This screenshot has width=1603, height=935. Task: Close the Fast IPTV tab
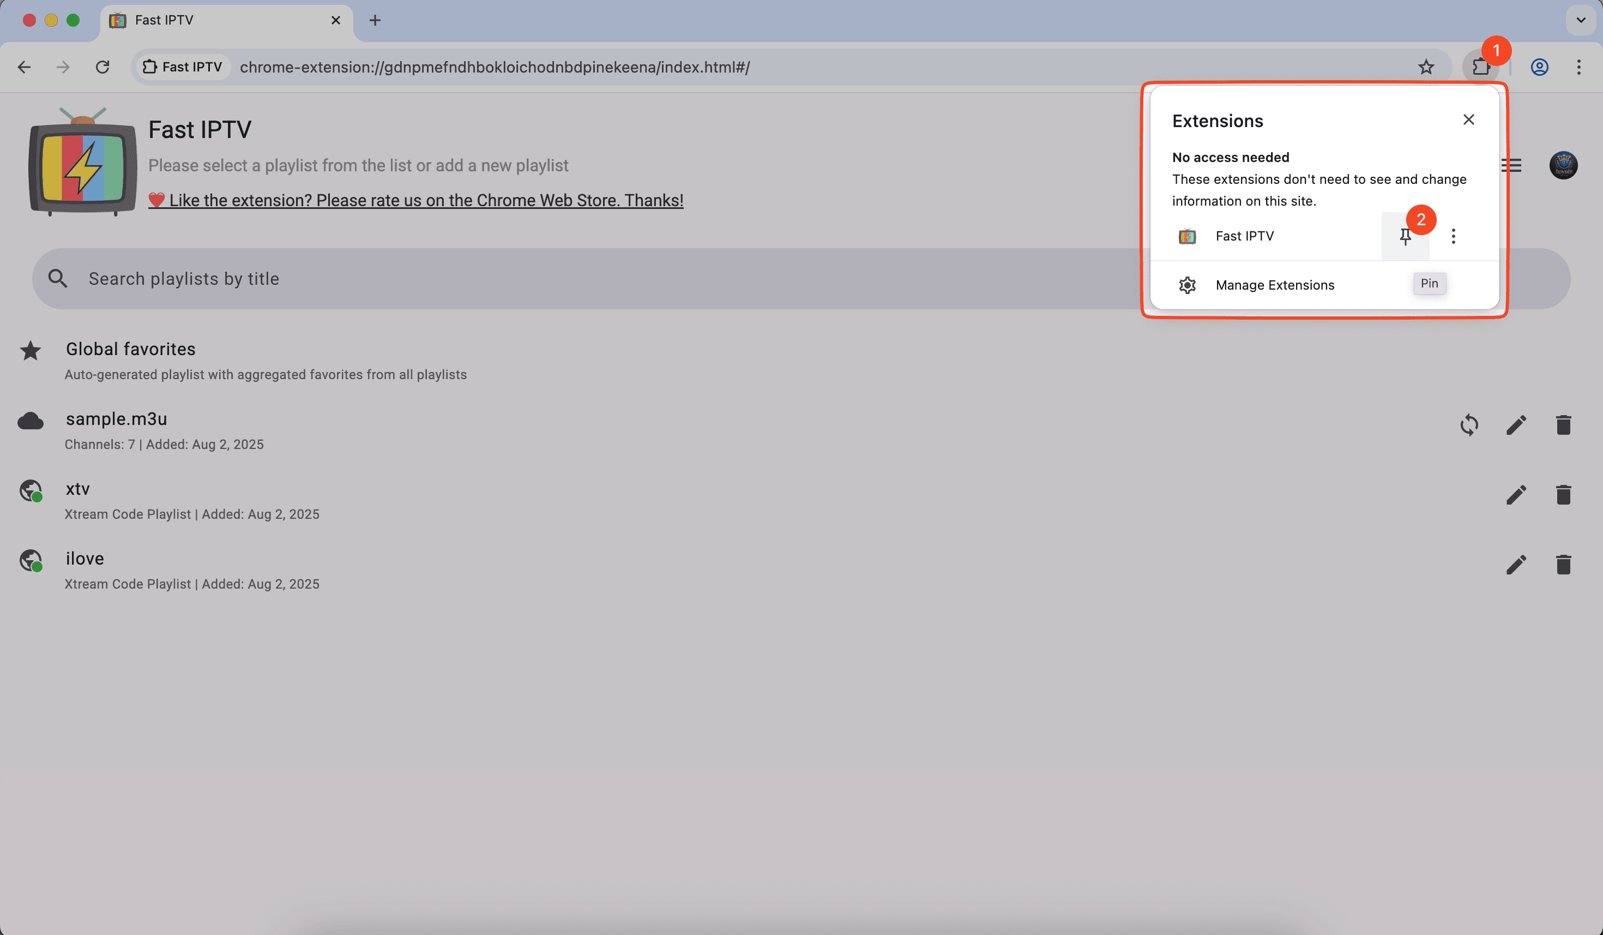coord(336,20)
